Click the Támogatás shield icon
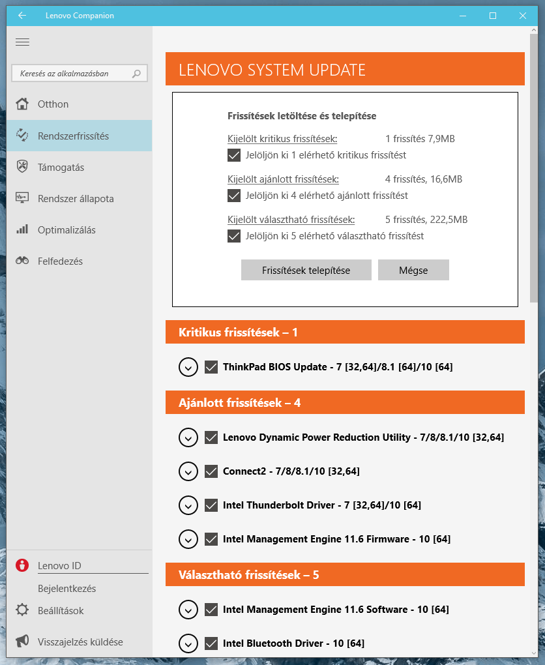 pos(22,167)
